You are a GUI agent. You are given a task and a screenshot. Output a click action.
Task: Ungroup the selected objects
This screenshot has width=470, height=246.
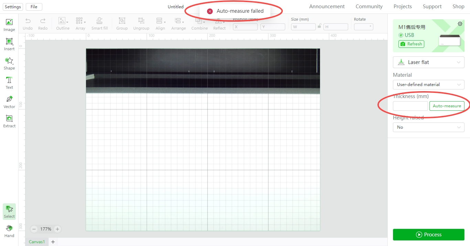[x=141, y=24]
